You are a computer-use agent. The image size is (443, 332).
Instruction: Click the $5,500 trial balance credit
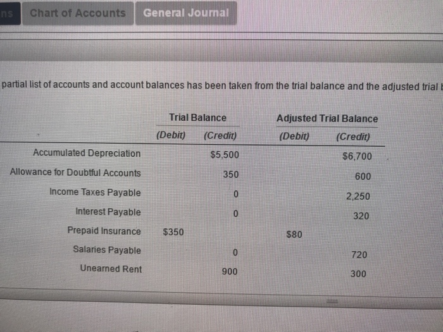pos(225,155)
